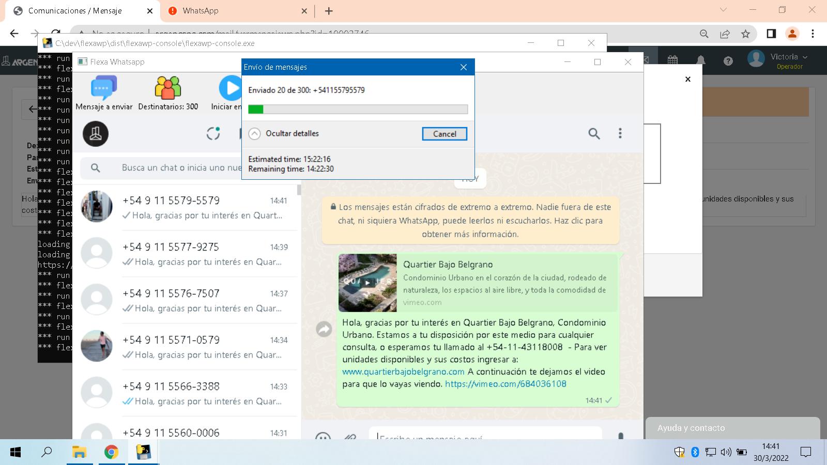The width and height of the screenshot is (827, 465).
Task: Focus the Escribe un mensaje input
Action: [x=485, y=434]
